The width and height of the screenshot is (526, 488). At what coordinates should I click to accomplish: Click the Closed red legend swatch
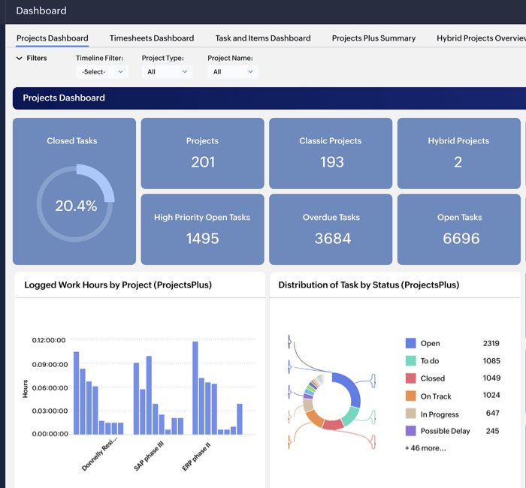410,378
